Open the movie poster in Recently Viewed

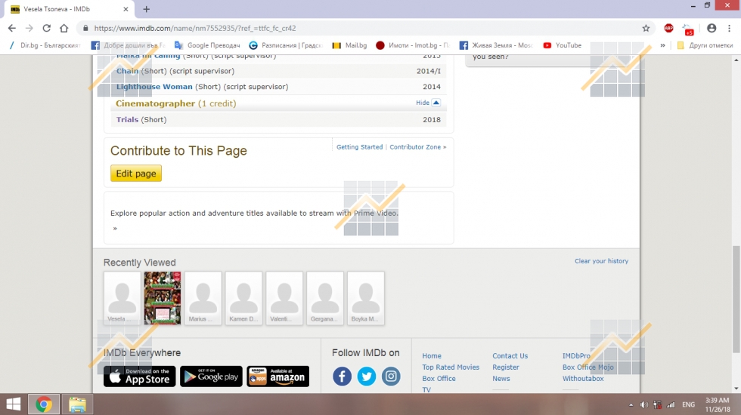163,298
